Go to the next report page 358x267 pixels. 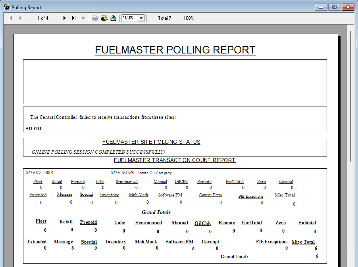pos(64,18)
